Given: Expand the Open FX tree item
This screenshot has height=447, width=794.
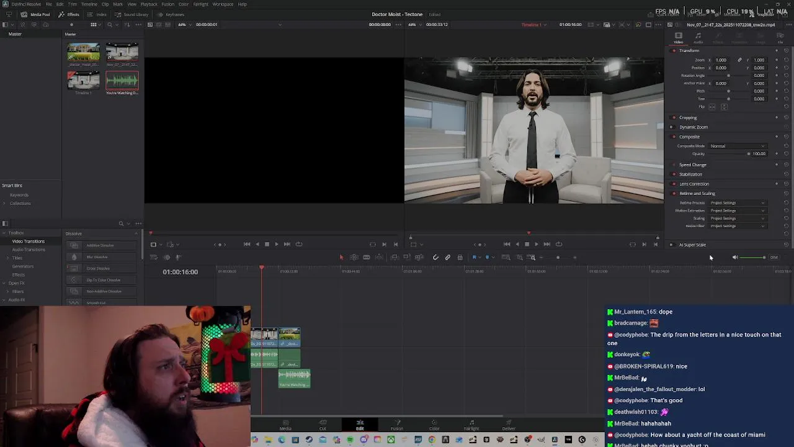Looking at the screenshot, I should click(5, 283).
